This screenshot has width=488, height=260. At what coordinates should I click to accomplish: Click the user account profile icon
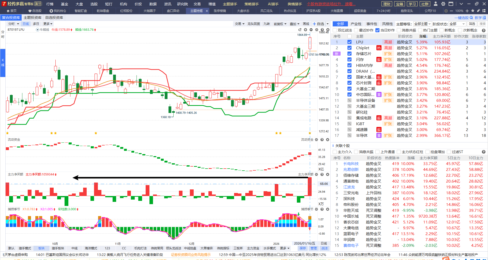pyautogui.click(x=436, y=4)
